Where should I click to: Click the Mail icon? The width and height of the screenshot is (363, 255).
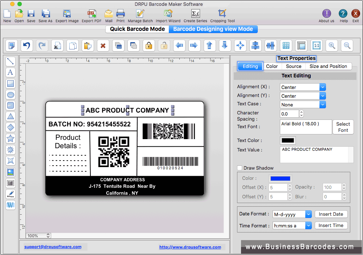tap(109, 14)
